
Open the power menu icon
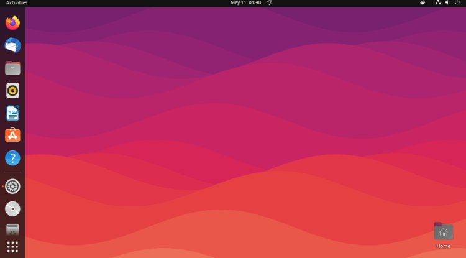click(457, 3)
